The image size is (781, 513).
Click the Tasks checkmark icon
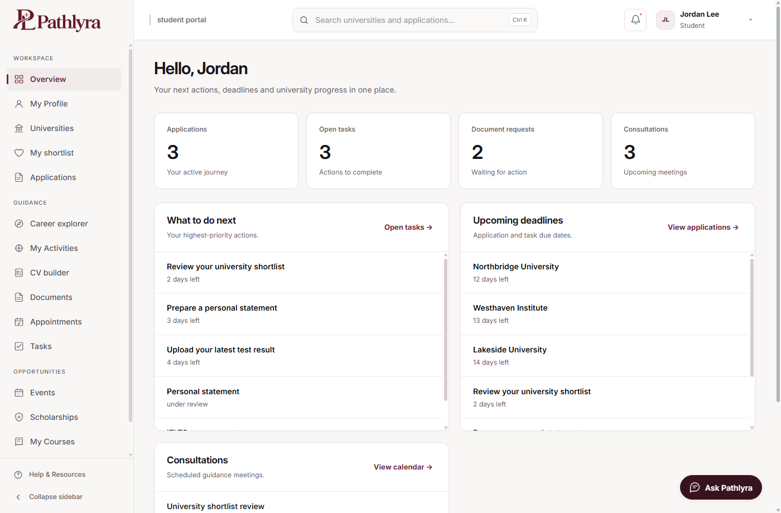(19, 346)
